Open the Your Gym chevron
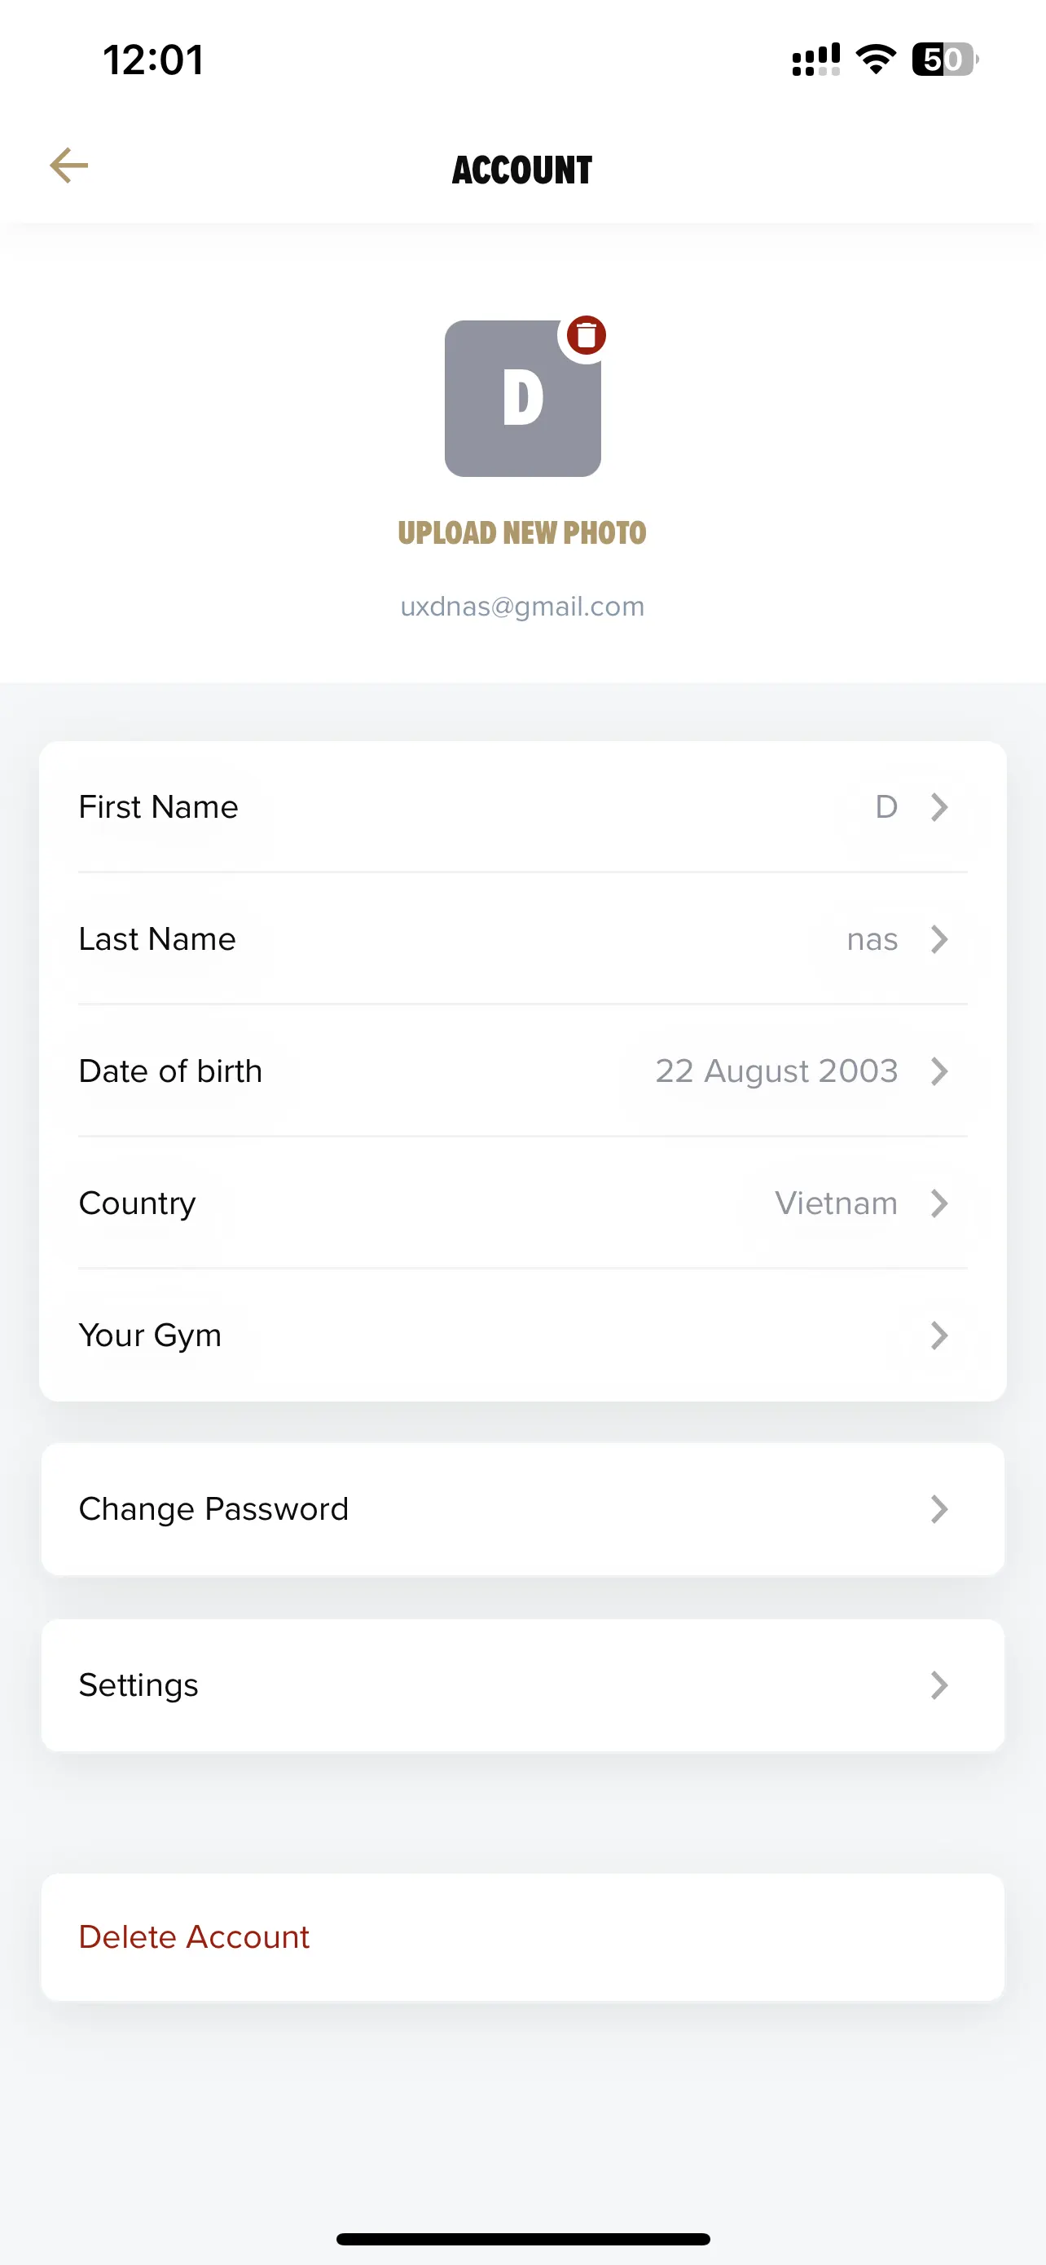The width and height of the screenshot is (1046, 2265). coord(938,1335)
